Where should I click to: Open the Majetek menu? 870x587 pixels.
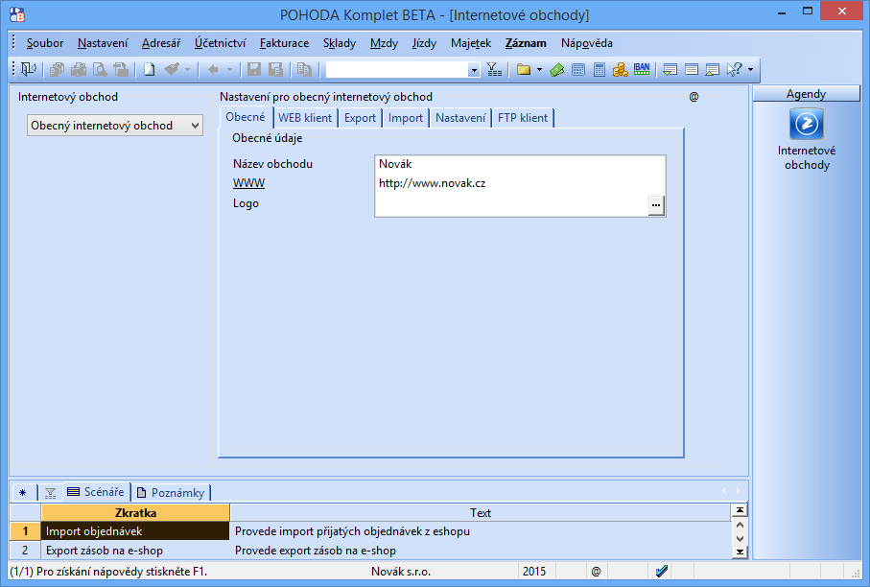coord(471,43)
